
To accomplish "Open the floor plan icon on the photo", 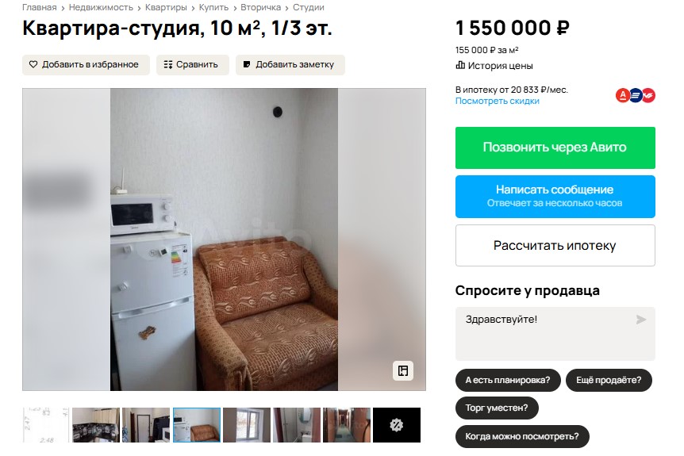I will [x=403, y=371].
